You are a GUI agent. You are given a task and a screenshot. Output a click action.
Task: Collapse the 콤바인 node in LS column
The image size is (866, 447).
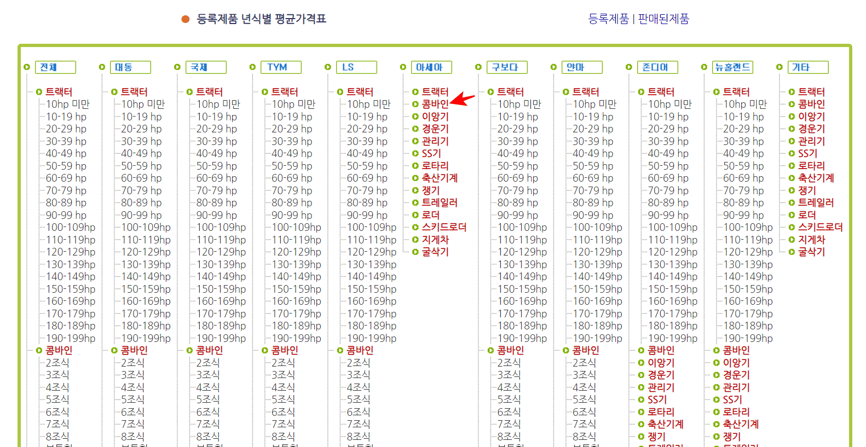pos(340,350)
